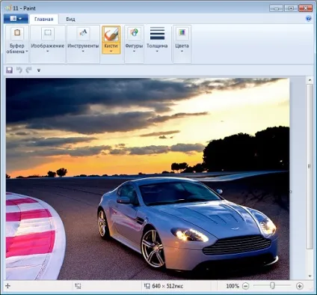Expand the Толщина dropdown arrow
Image resolution: width=317 pixels, height=295 pixels.
pyautogui.click(x=157, y=52)
